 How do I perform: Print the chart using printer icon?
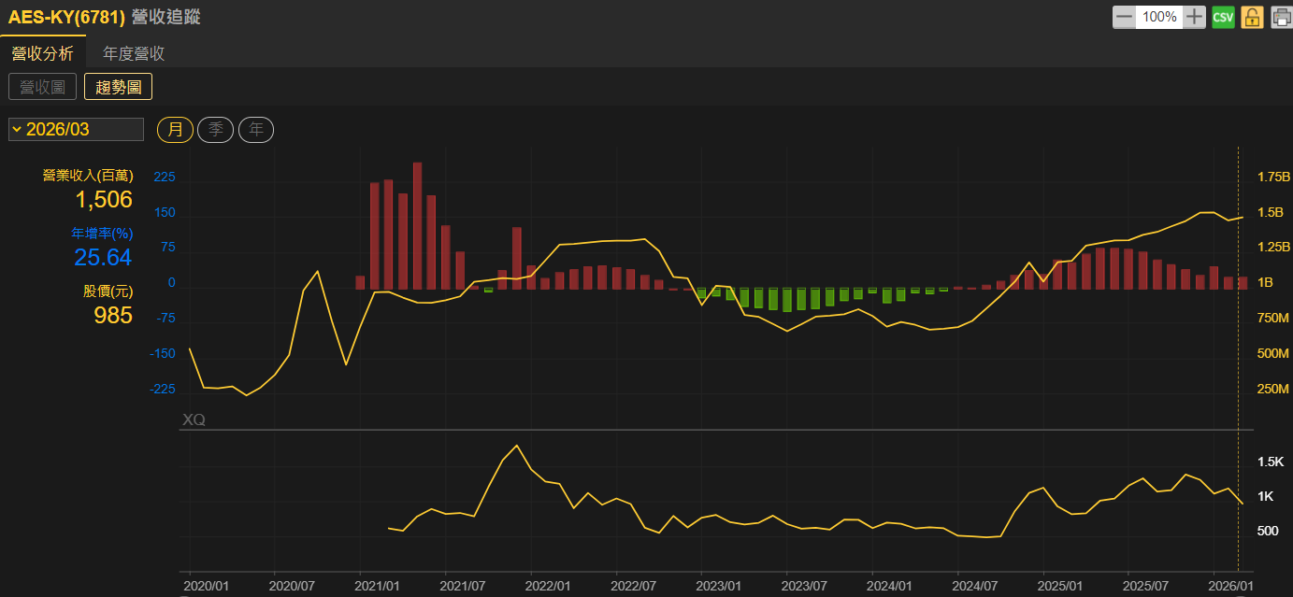pyautogui.click(x=1280, y=17)
